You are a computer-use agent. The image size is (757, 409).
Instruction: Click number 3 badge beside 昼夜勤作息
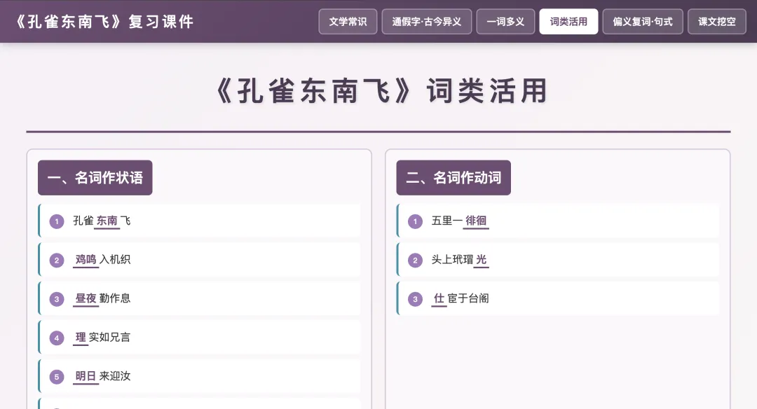click(57, 299)
